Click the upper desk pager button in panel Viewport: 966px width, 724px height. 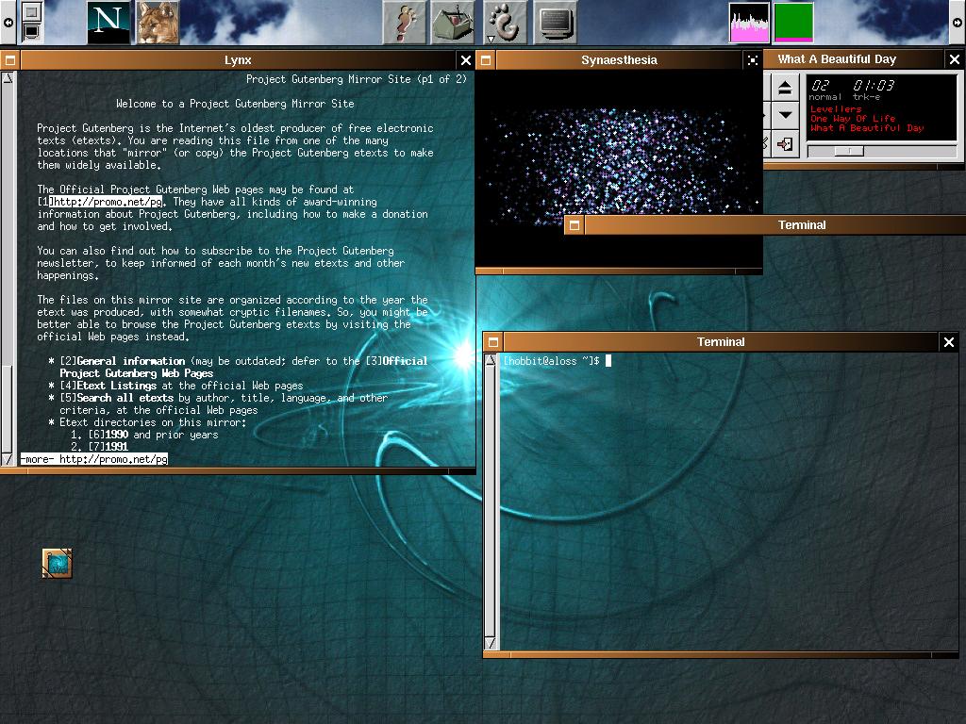click(32, 11)
